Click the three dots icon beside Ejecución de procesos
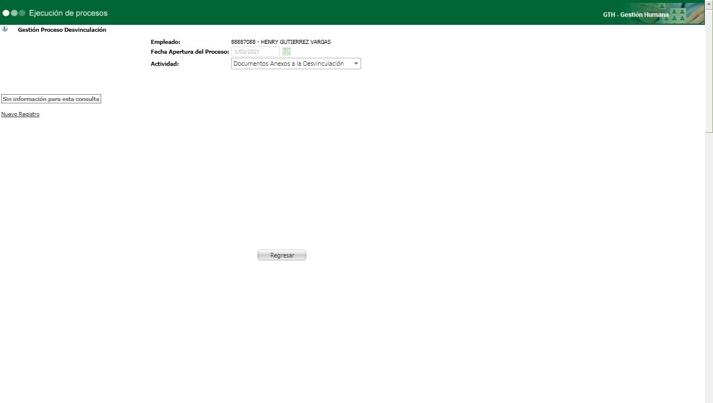Screen dimensions: 713x403 (14, 13)
